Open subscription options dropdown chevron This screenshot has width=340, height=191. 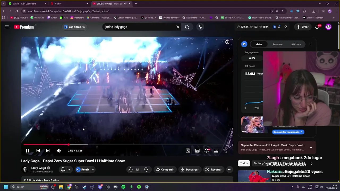[x=69, y=170]
